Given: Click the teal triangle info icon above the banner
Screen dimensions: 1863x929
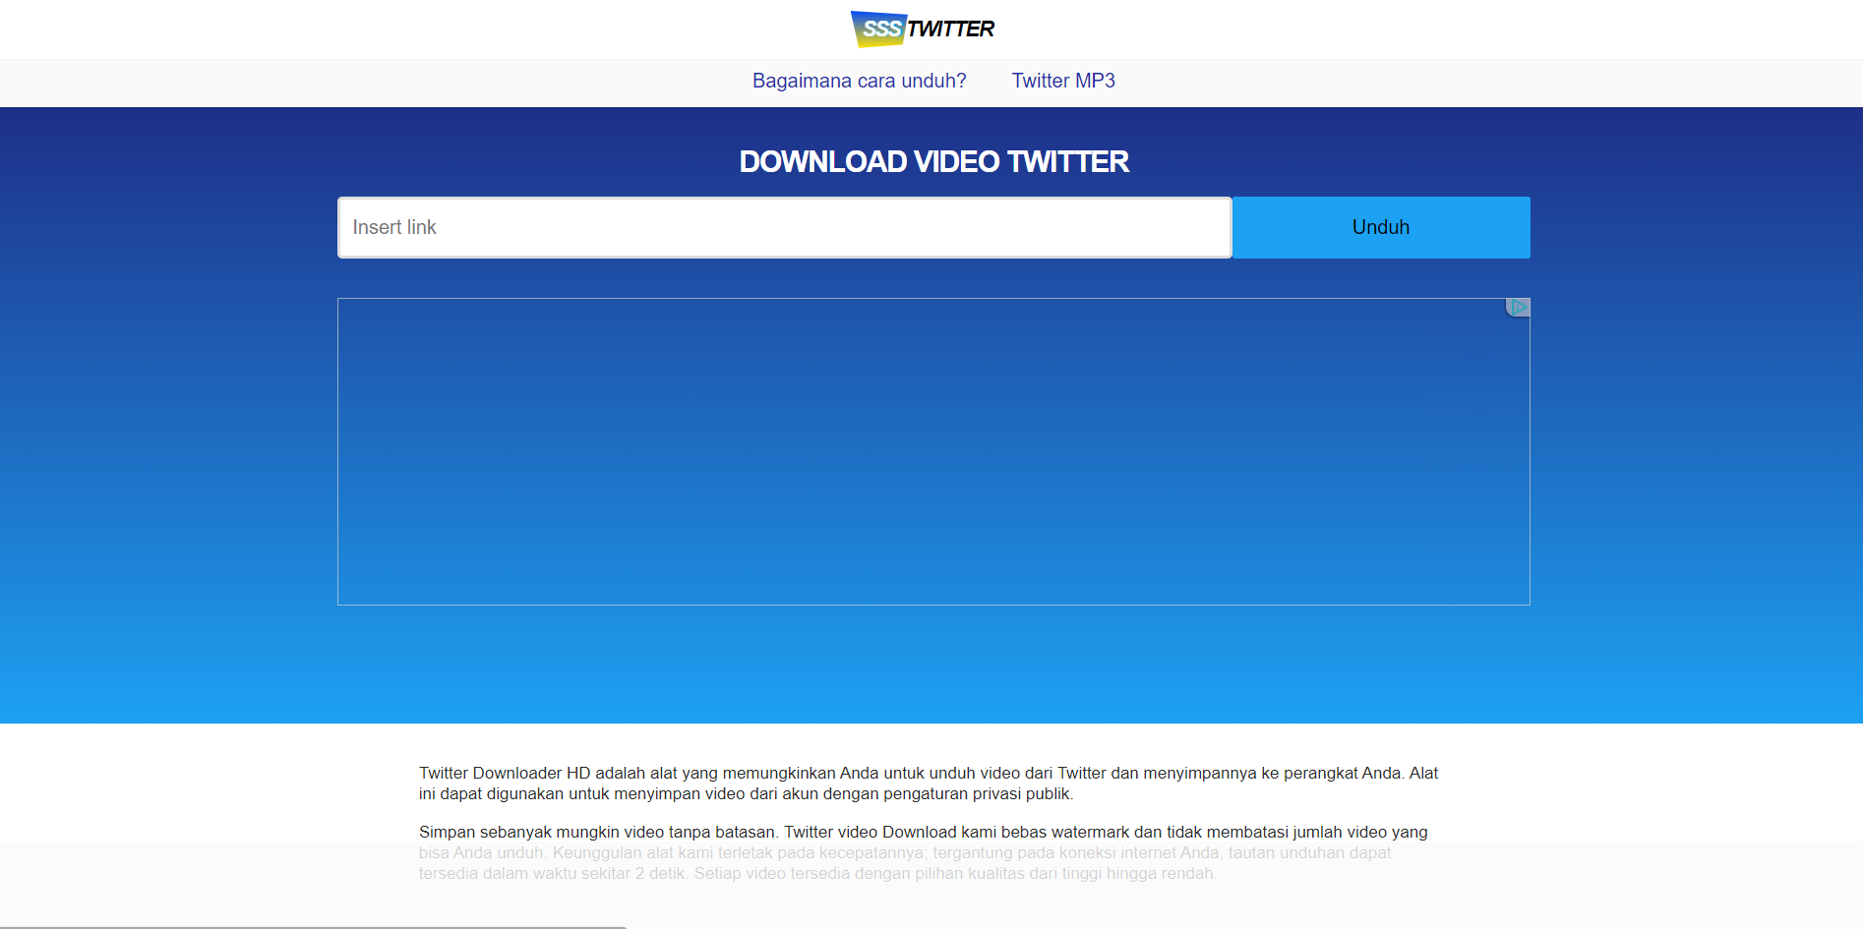Looking at the screenshot, I should tap(1518, 307).
